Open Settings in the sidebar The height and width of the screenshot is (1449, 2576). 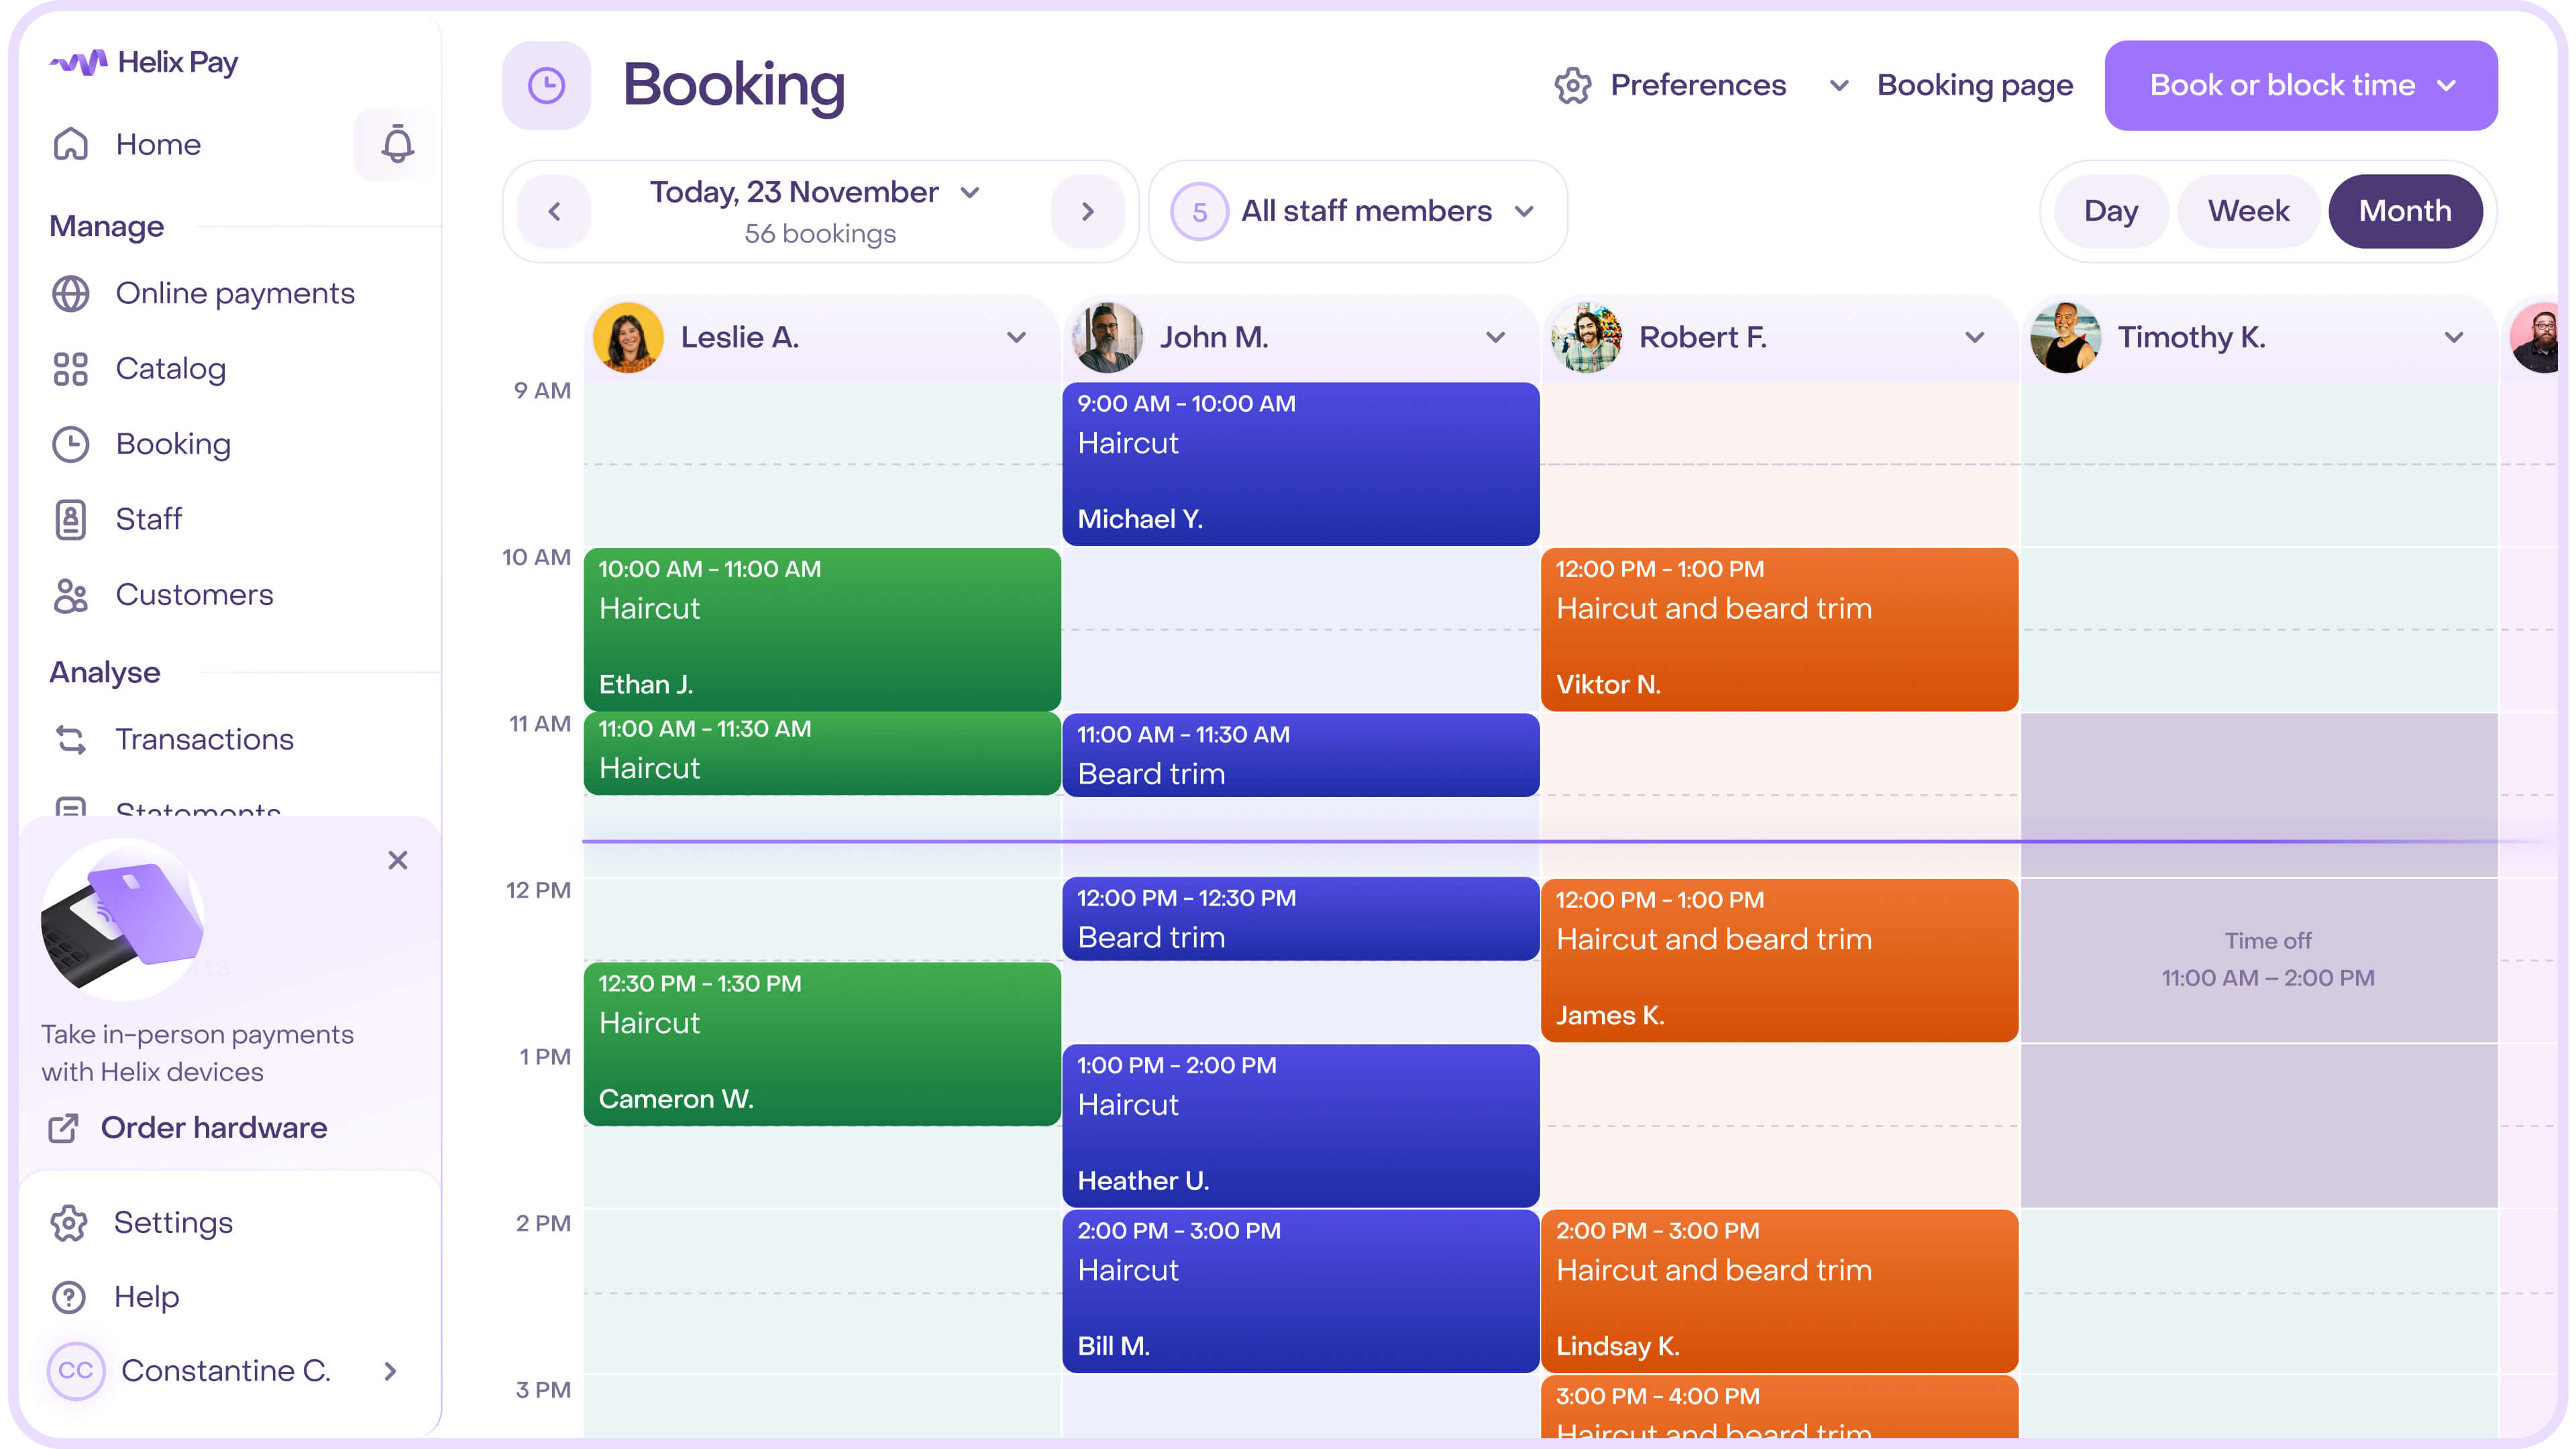point(172,1222)
